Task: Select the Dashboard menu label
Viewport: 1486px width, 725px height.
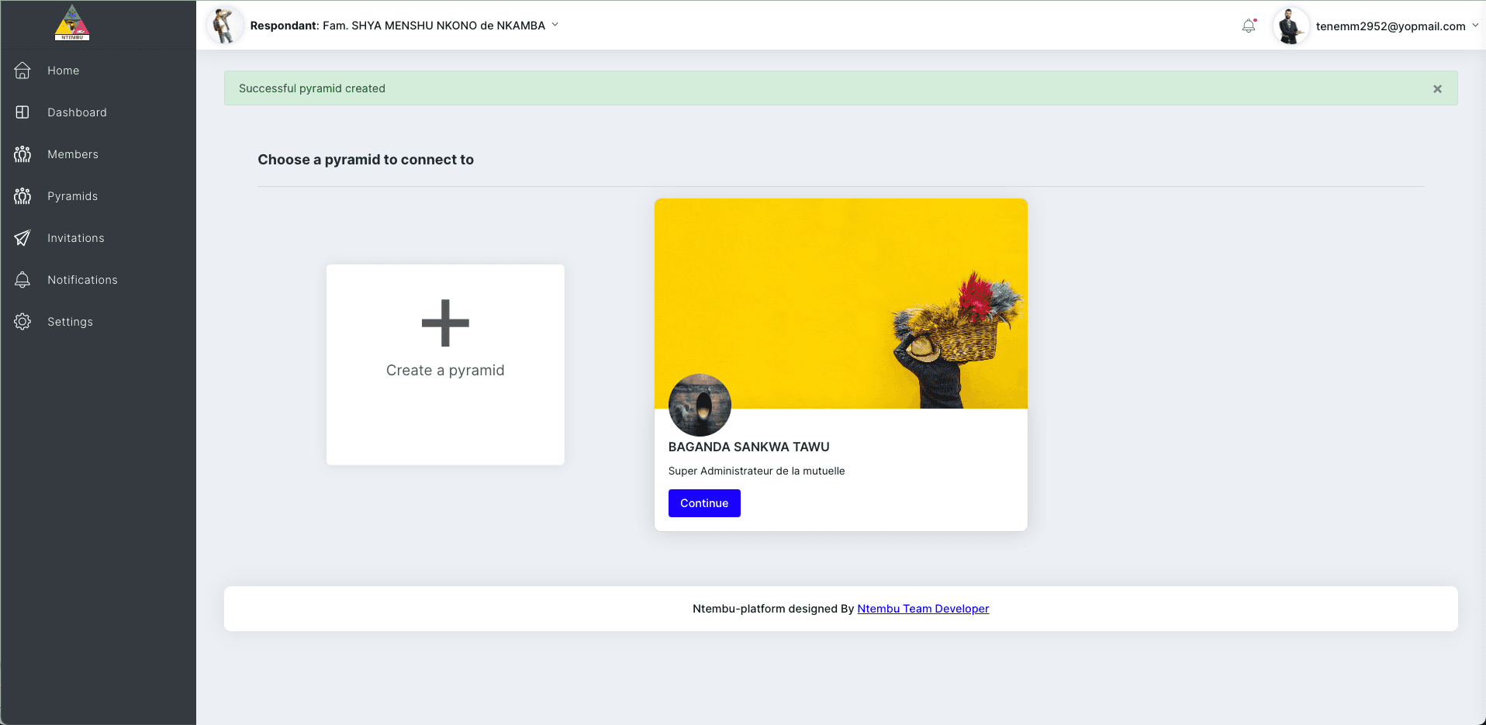Action: point(77,112)
